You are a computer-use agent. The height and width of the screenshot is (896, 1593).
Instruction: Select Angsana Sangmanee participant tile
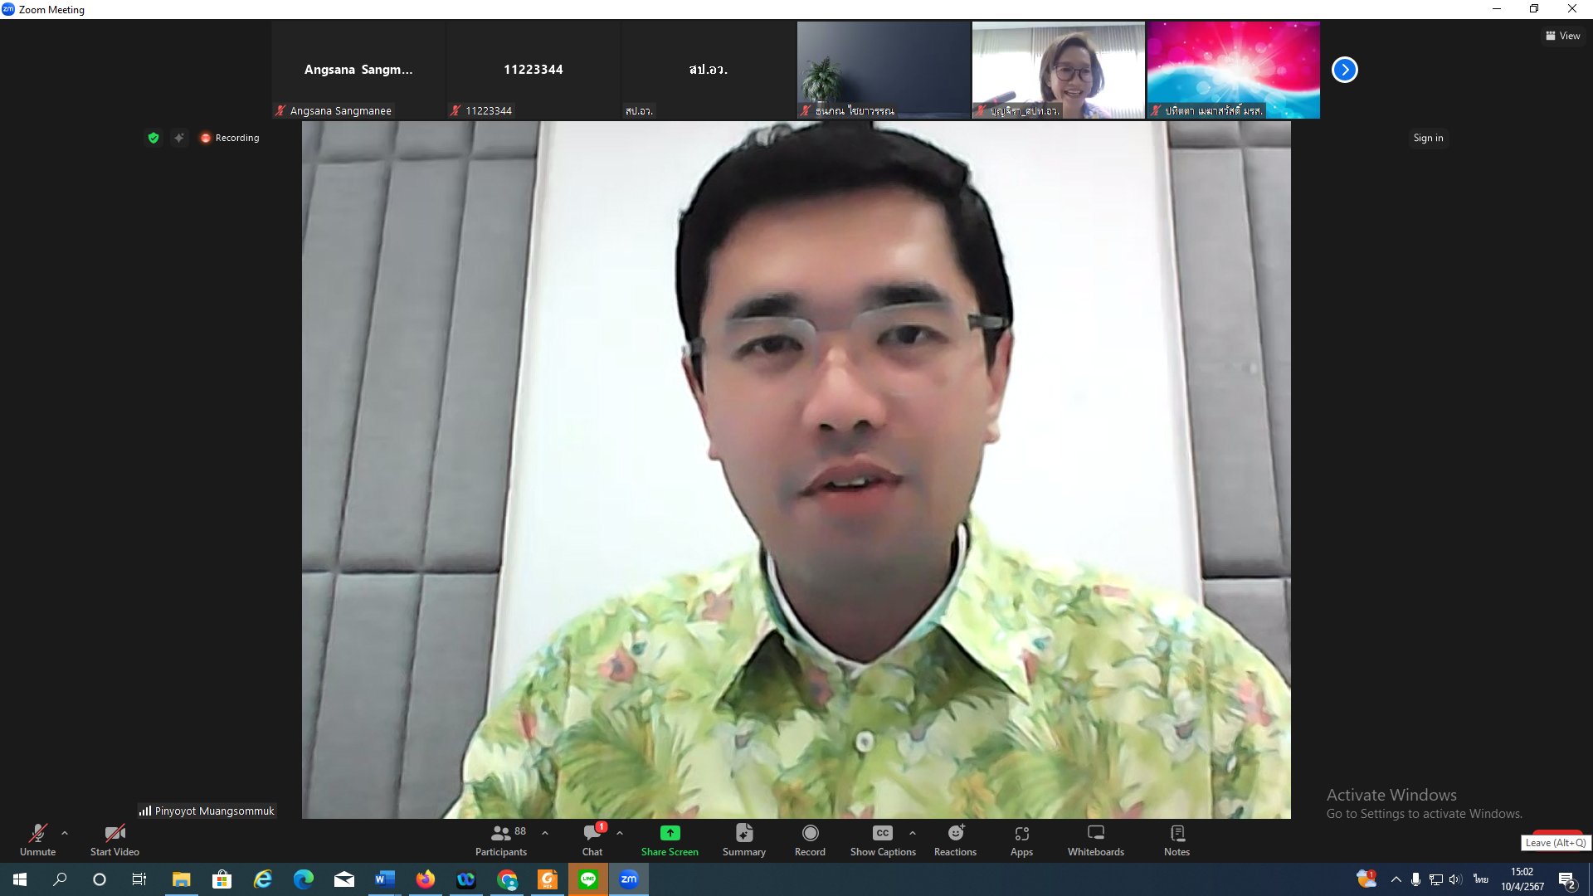tap(358, 70)
